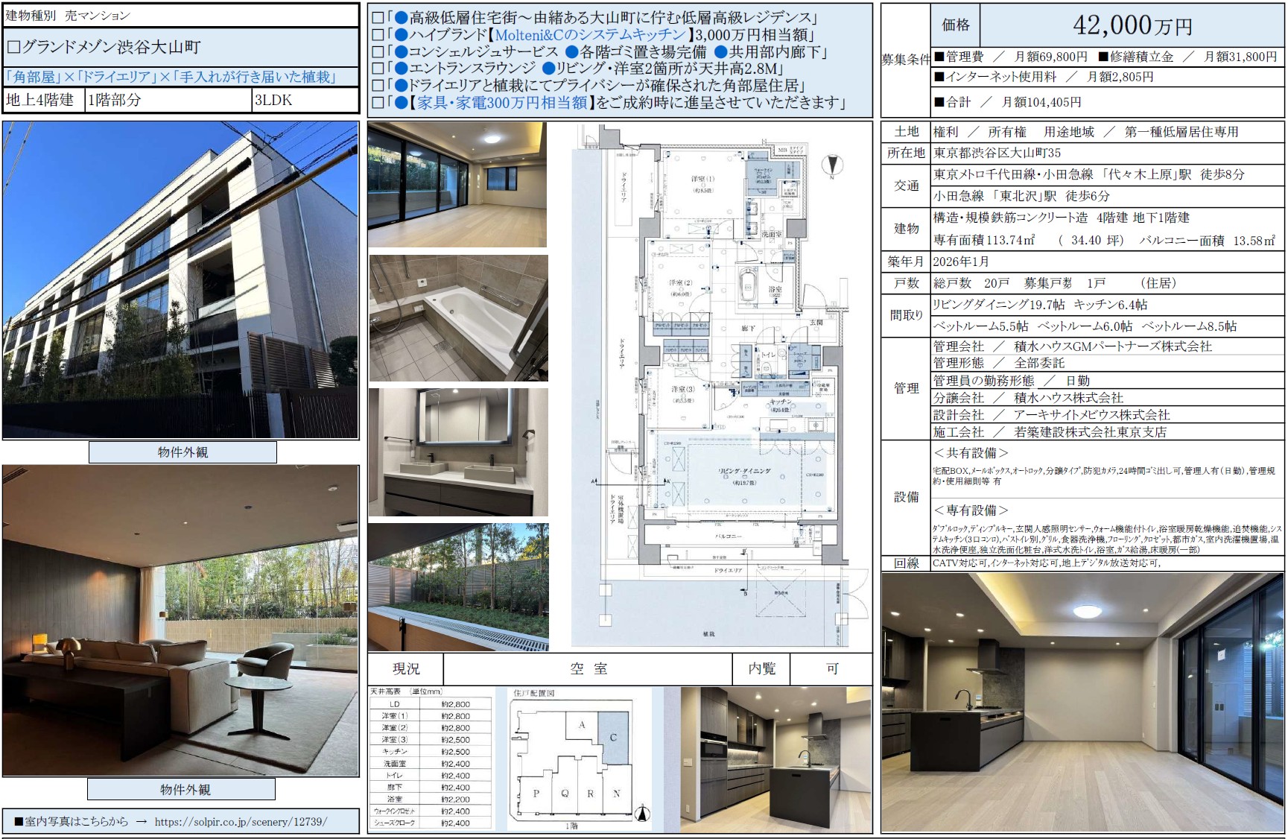
Task: Click blue bullet before 共用部内廊下
Action: pos(720,52)
